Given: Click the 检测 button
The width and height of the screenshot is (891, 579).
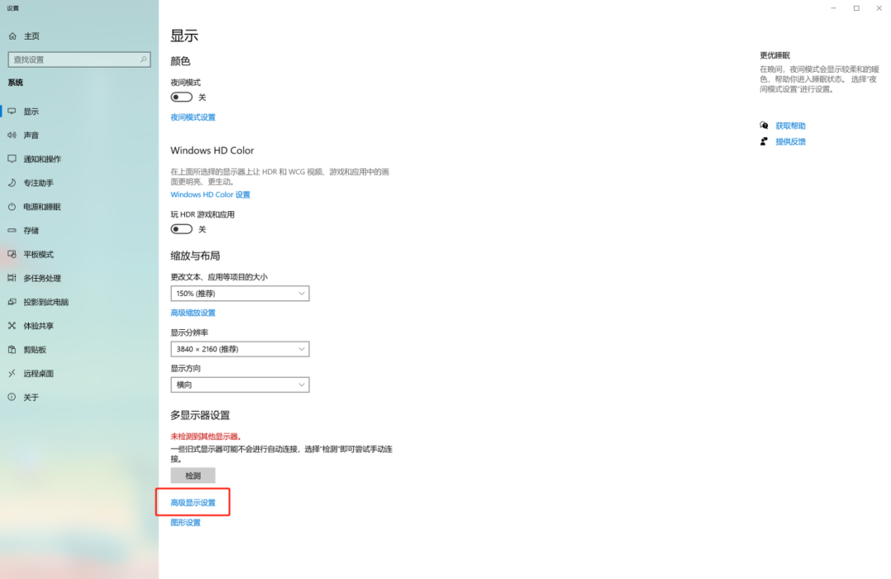Looking at the screenshot, I should tap(192, 475).
